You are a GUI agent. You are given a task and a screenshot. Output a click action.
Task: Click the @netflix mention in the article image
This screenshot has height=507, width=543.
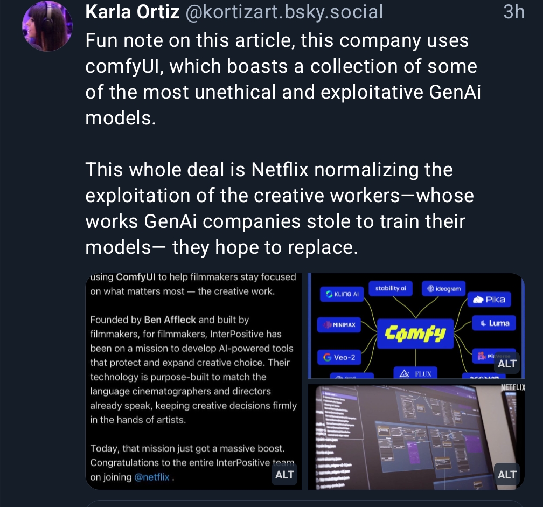pyautogui.click(x=151, y=477)
